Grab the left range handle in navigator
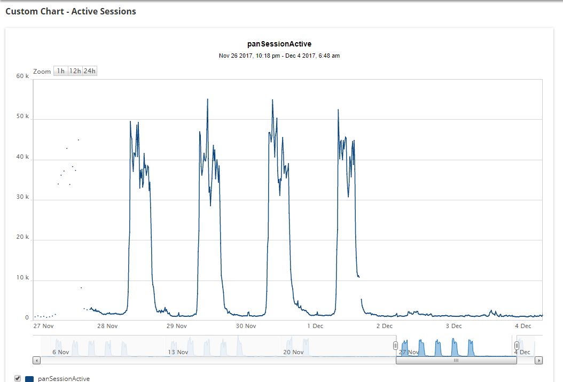Image resolution: width=563 pixels, height=382 pixels. 395,345
